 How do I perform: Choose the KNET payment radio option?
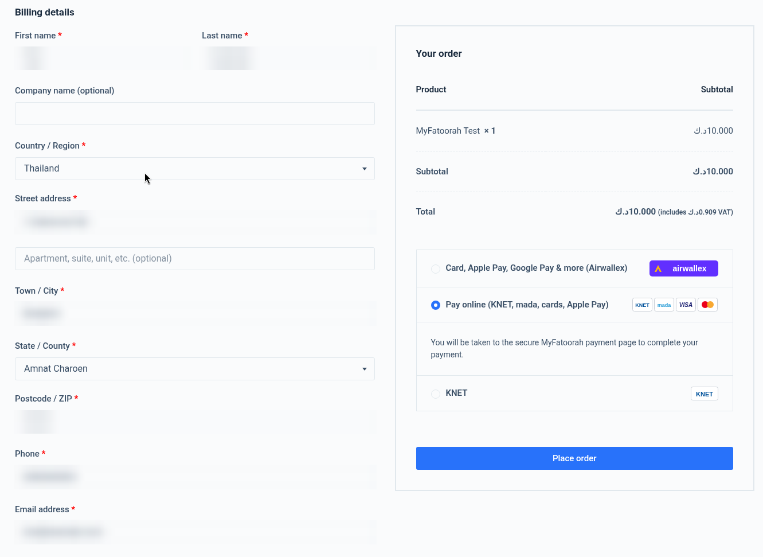click(436, 394)
